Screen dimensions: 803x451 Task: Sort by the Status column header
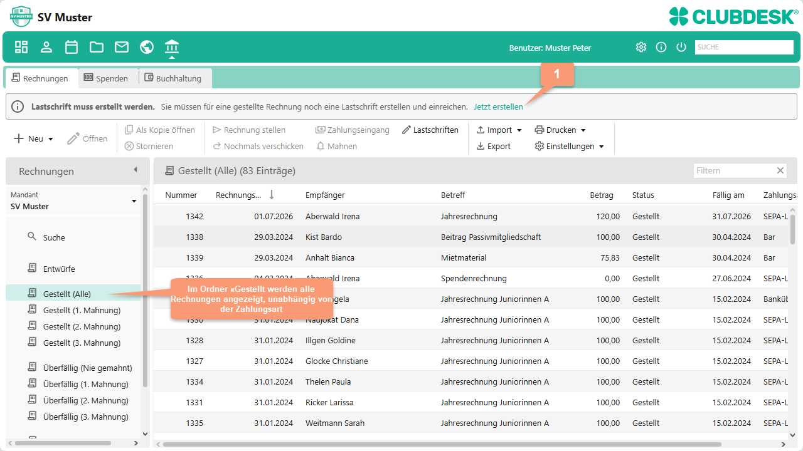click(x=643, y=195)
